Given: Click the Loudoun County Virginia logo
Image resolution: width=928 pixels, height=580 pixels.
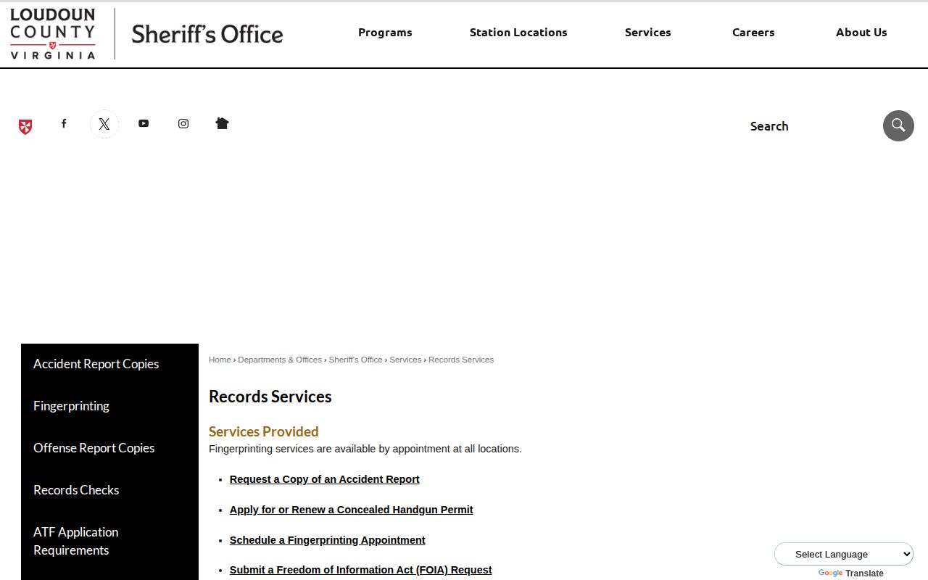Looking at the screenshot, I should coord(52,34).
